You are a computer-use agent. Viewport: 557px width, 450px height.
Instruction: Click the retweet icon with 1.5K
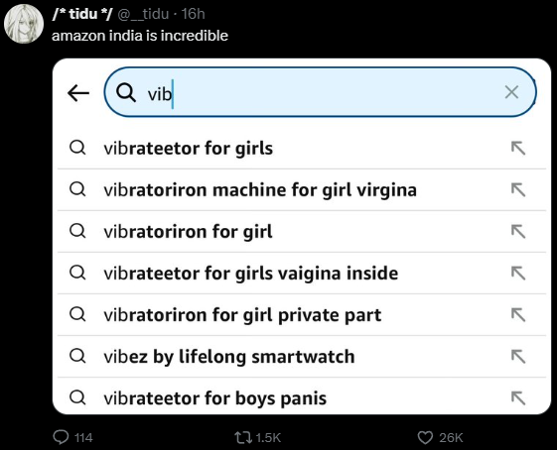243,437
